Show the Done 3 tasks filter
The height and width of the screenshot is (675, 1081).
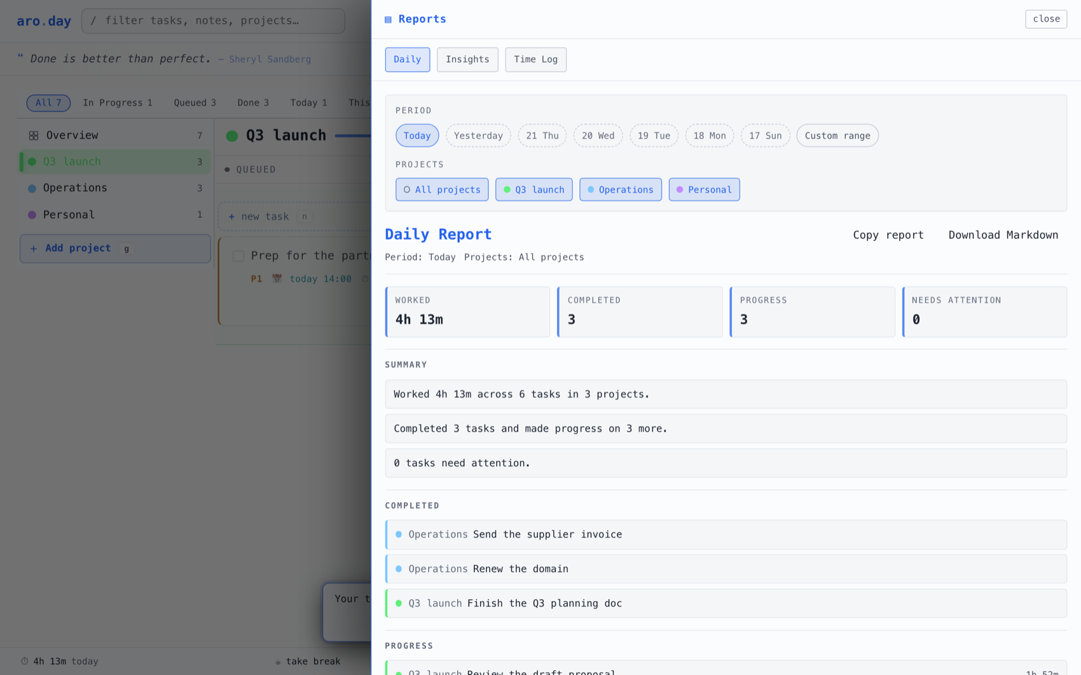[x=253, y=102]
